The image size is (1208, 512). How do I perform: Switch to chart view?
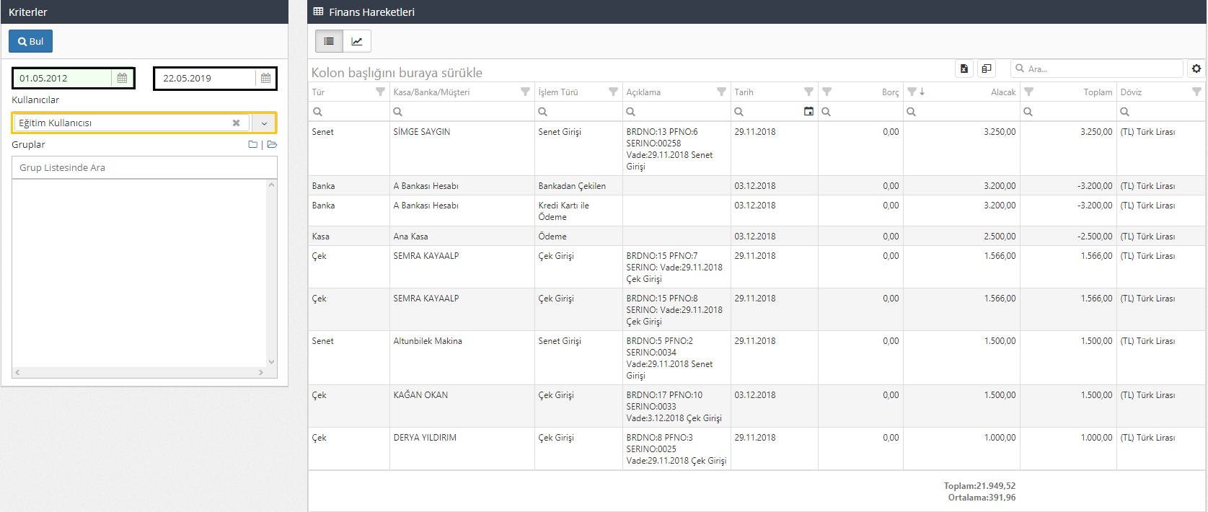coord(357,41)
